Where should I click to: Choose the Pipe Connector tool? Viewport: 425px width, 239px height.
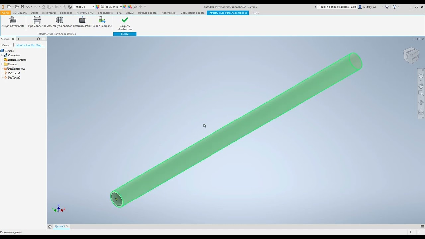coord(37,22)
